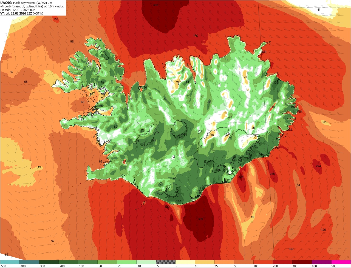Click the legend swatch between 50 and 100
The image size is (351, 268).
pos(244,262)
